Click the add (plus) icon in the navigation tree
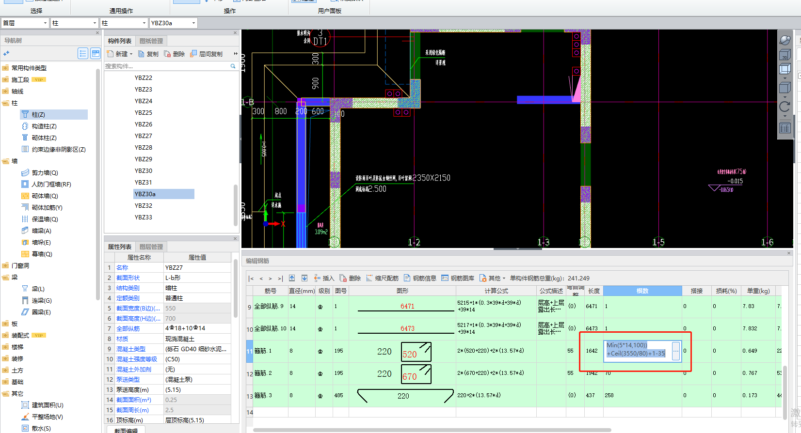Image resolution: width=801 pixels, height=433 pixels. [x=6, y=53]
